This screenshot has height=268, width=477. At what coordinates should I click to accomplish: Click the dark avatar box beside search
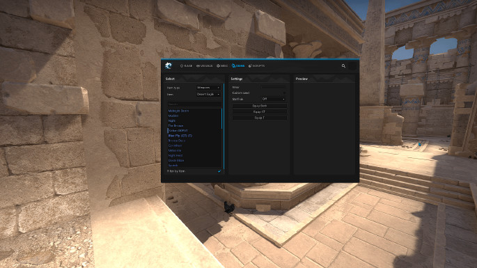coord(352,65)
